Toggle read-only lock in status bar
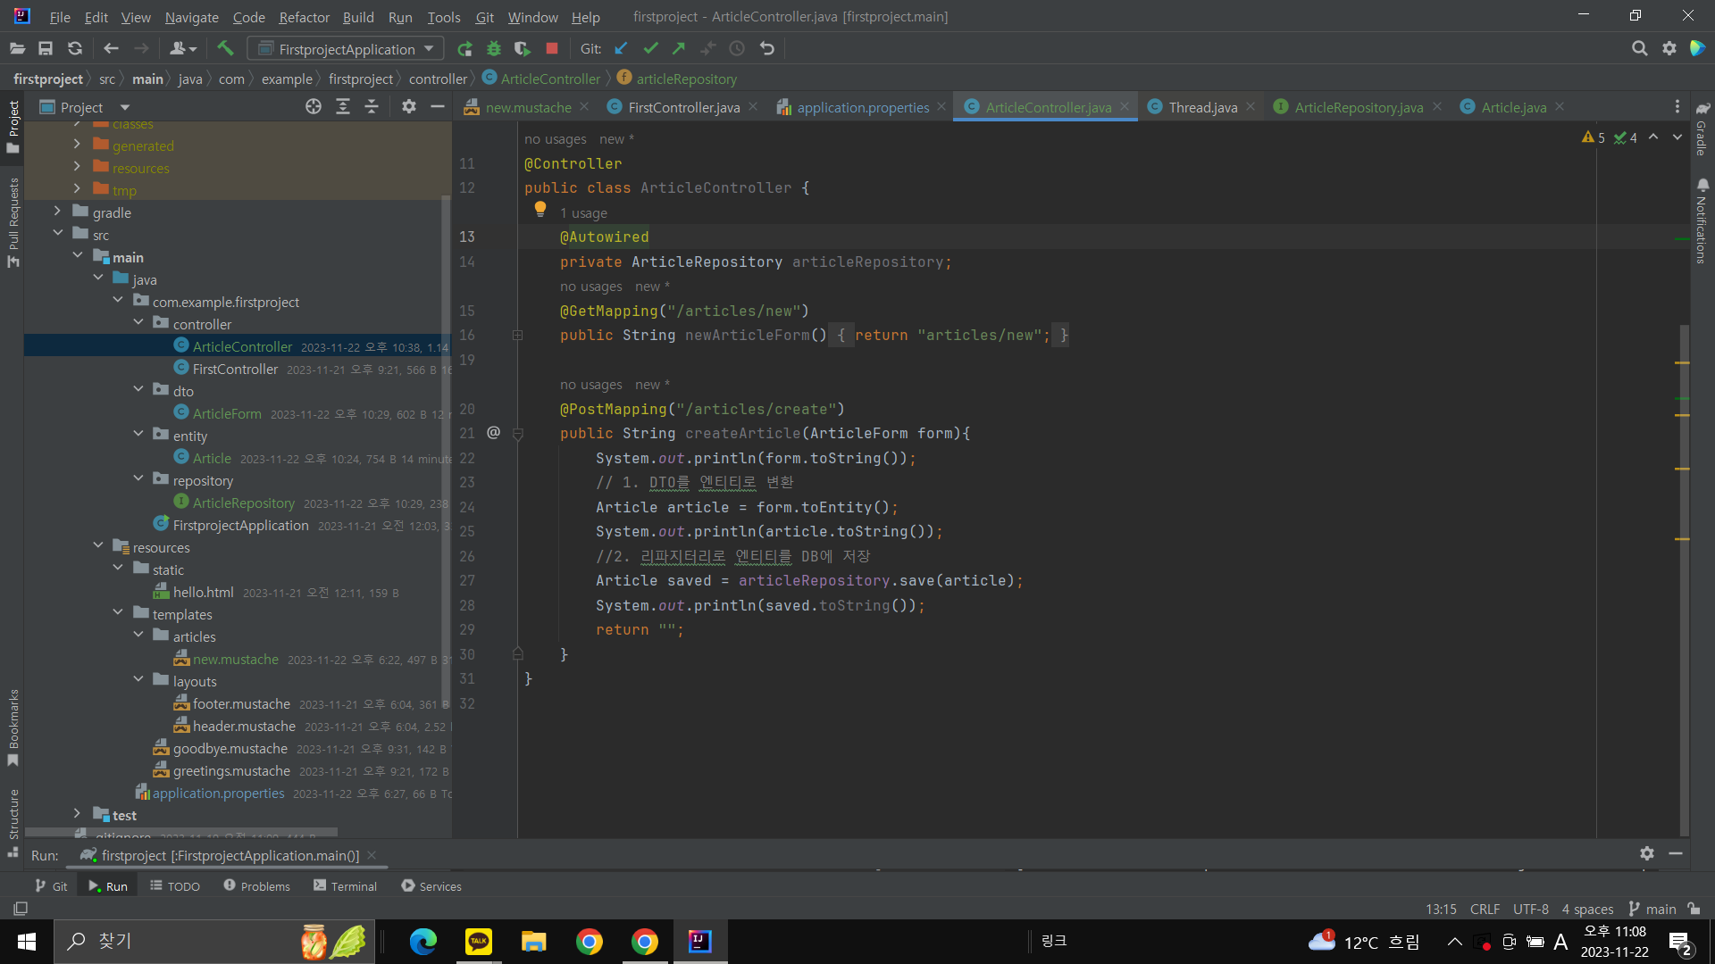 1694,909
